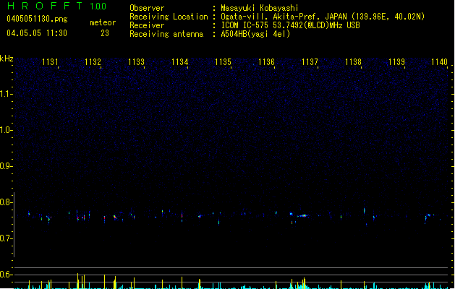Click the A504HB(yagi 4el) antenna text
This screenshot has height=289, width=455.
pos(255,34)
